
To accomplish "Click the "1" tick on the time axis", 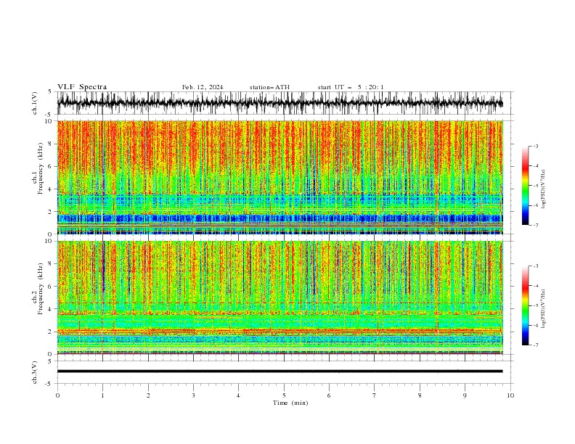I will (102, 395).
